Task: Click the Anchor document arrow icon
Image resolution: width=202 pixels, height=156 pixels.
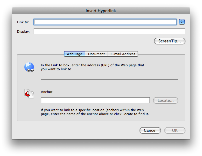Action: tap(29, 93)
